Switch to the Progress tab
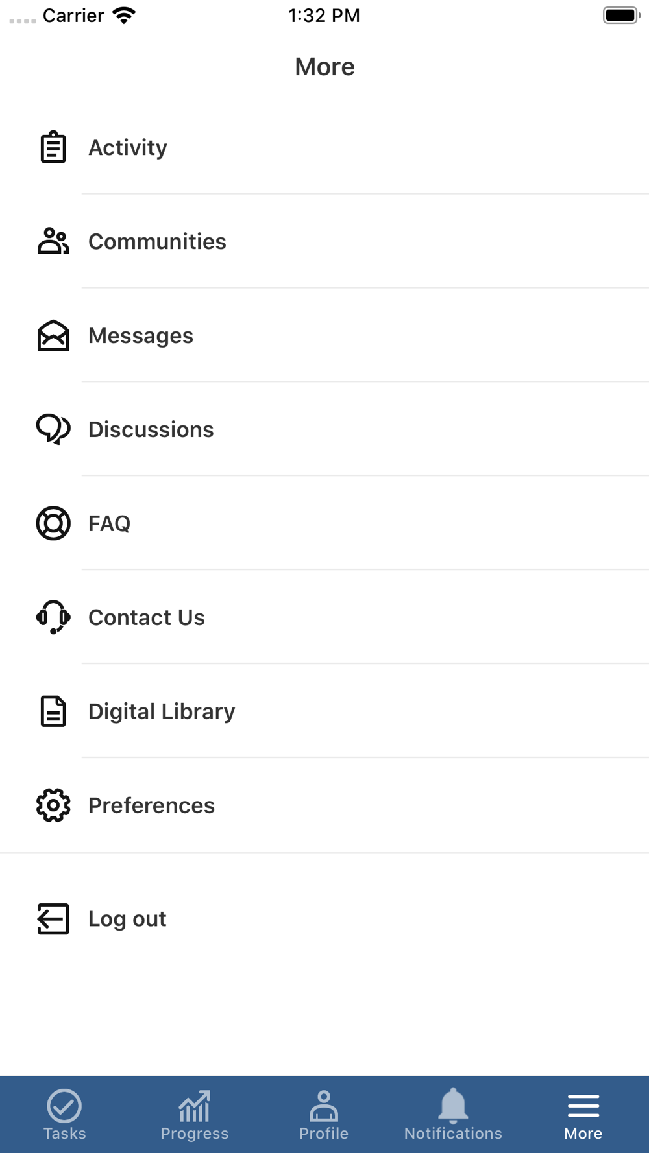 point(195,1115)
